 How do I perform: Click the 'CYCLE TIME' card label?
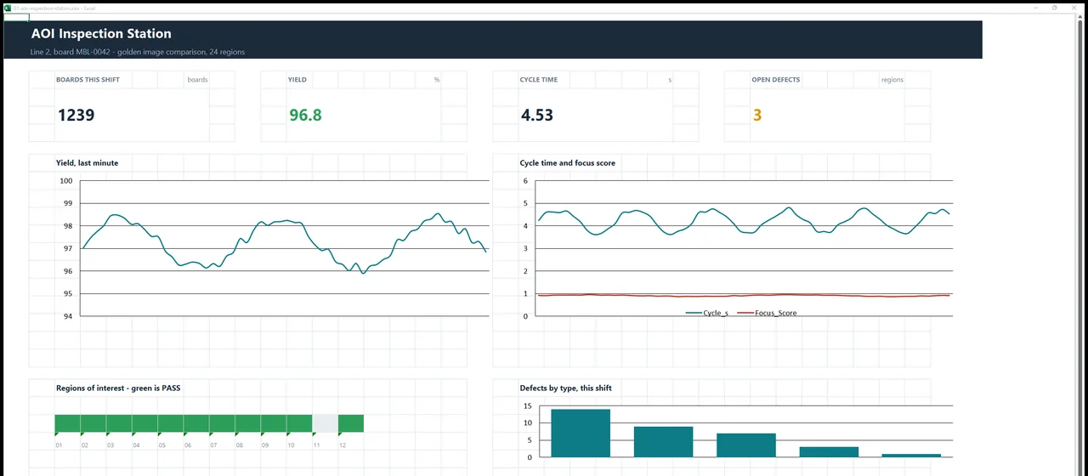click(539, 80)
